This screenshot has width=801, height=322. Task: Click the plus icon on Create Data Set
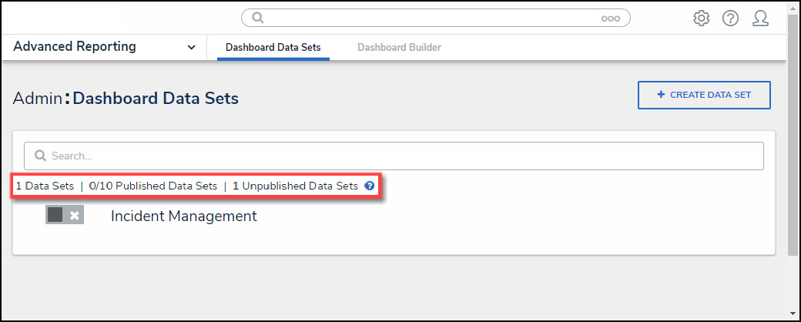coord(660,95)
